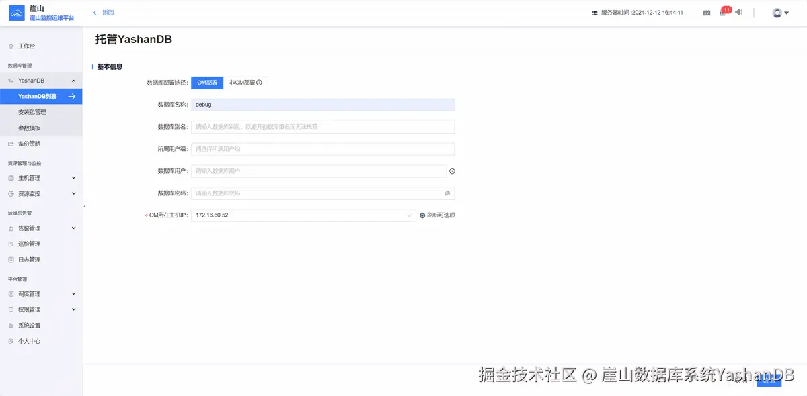Click the 备份策略 folder icon
The width and height of the screenshot is (807, 396).
(11, 144)
